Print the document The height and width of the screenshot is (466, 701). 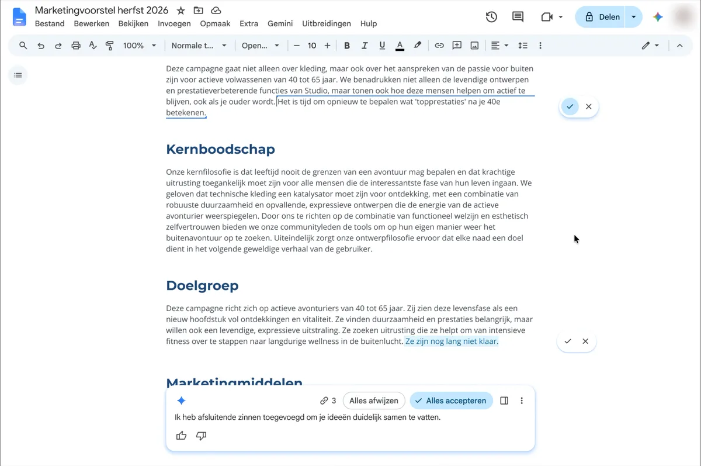pos(76,46)
